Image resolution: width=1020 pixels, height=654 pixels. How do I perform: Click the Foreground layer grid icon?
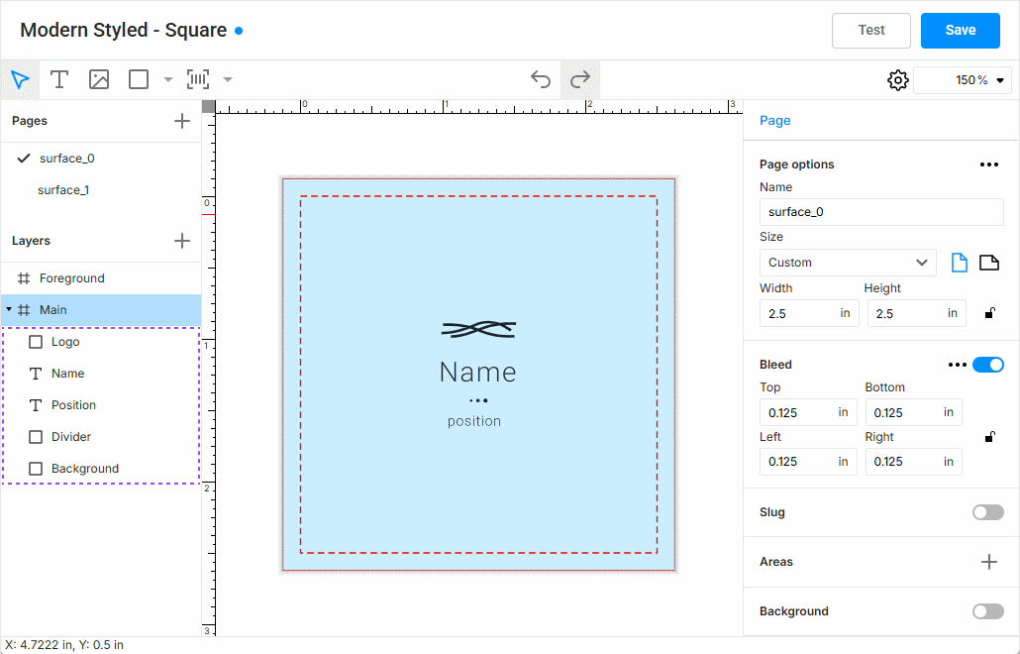24,278
